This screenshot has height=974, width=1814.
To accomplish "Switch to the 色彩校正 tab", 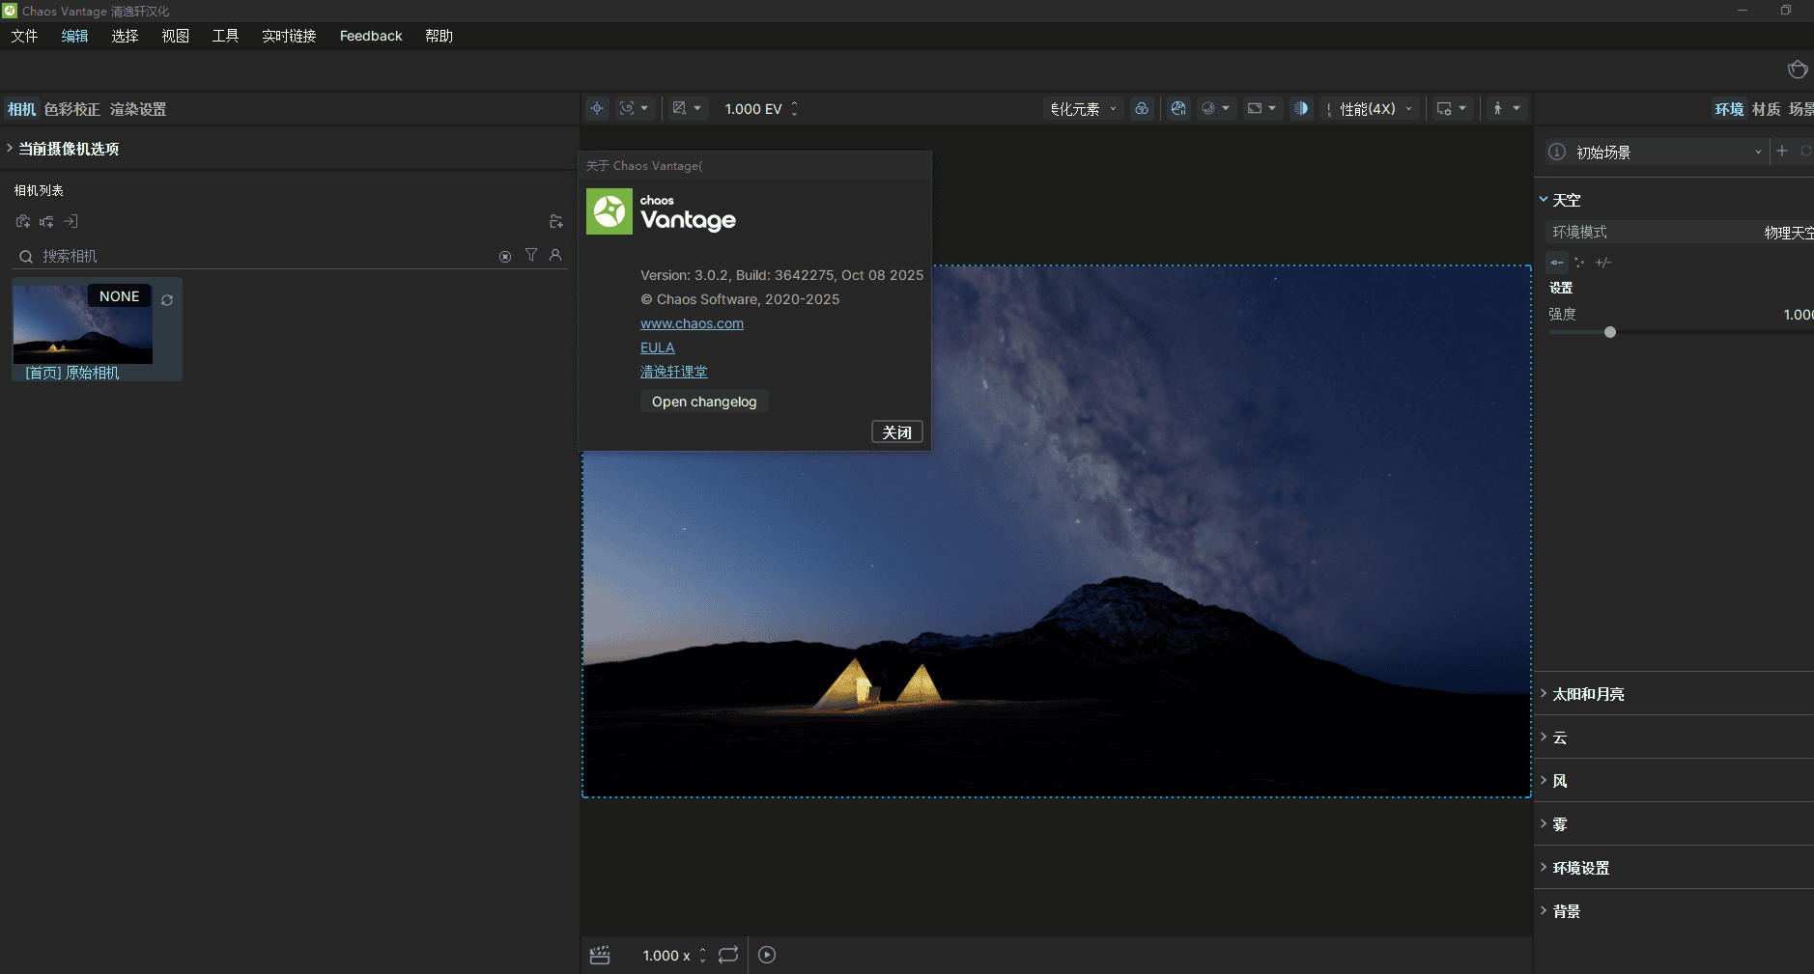I will tap(72, 109).
